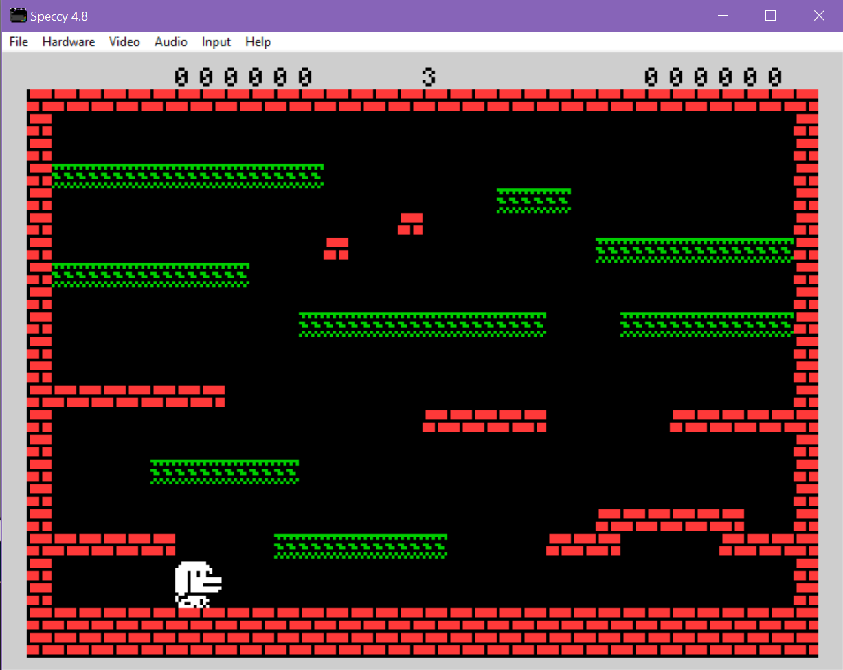Open the Hardware menu

pos(69,42)
